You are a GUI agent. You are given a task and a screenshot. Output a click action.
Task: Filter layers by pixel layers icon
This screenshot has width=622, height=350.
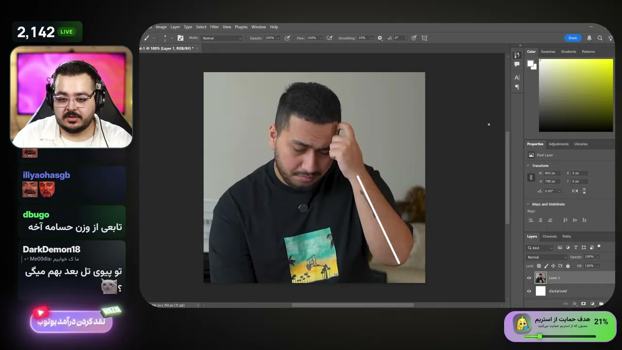pyautogui.click(x=560, y=247)
